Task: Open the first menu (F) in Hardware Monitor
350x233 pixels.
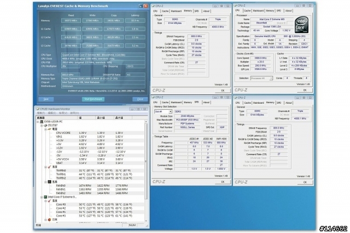Action: (x=41, y=113)
